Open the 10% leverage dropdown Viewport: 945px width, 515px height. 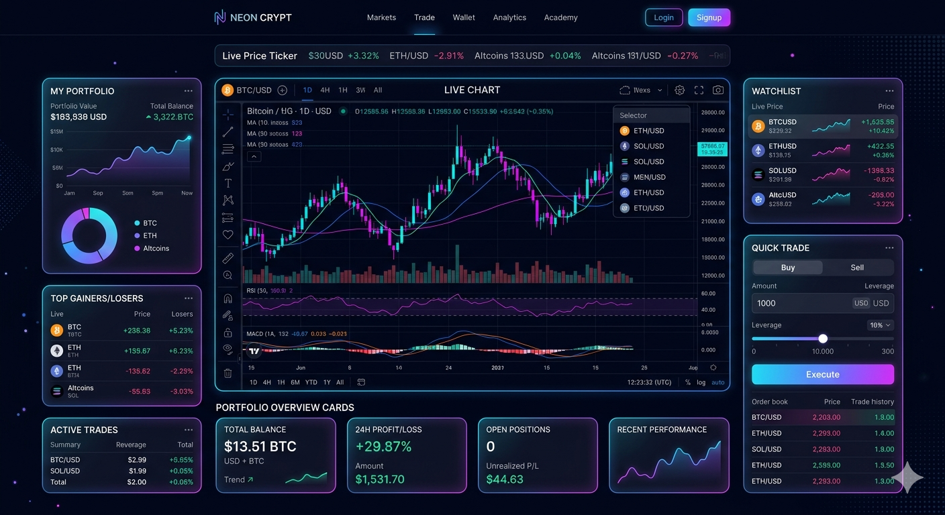click(x=880, y=325)
